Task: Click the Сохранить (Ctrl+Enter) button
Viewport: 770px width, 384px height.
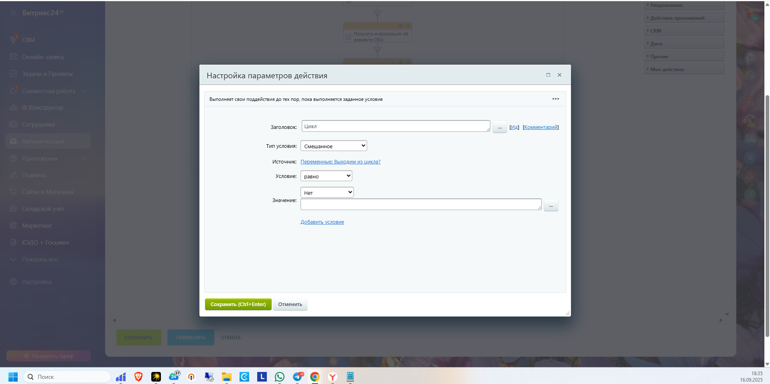Action: tap(238, 304)
